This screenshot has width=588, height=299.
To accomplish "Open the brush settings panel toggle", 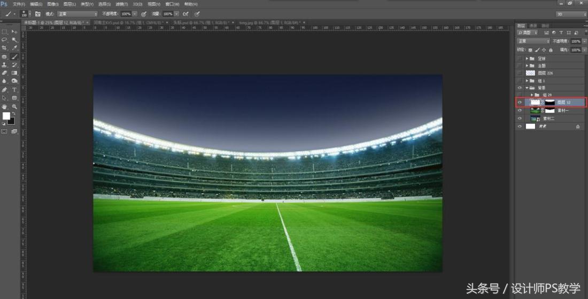I will pyautogui.click(x=38, y=14).
